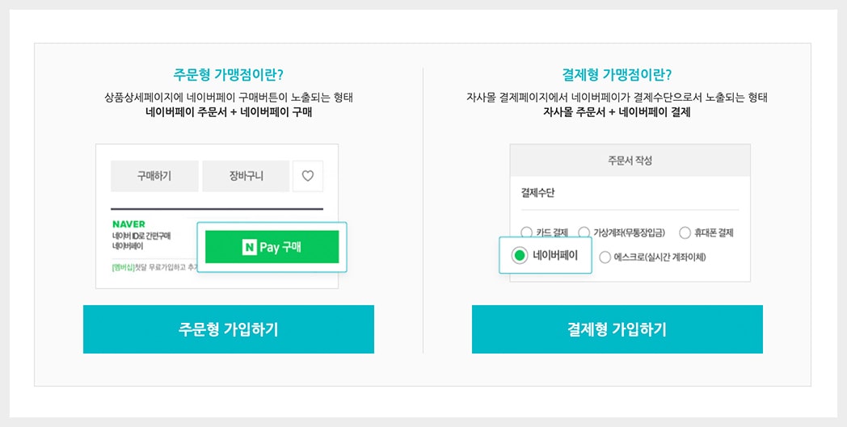The width and height of the screenshot is (847, 427).
Task: Click the N Pay 구매 button
Action: (x=272, y=247)
